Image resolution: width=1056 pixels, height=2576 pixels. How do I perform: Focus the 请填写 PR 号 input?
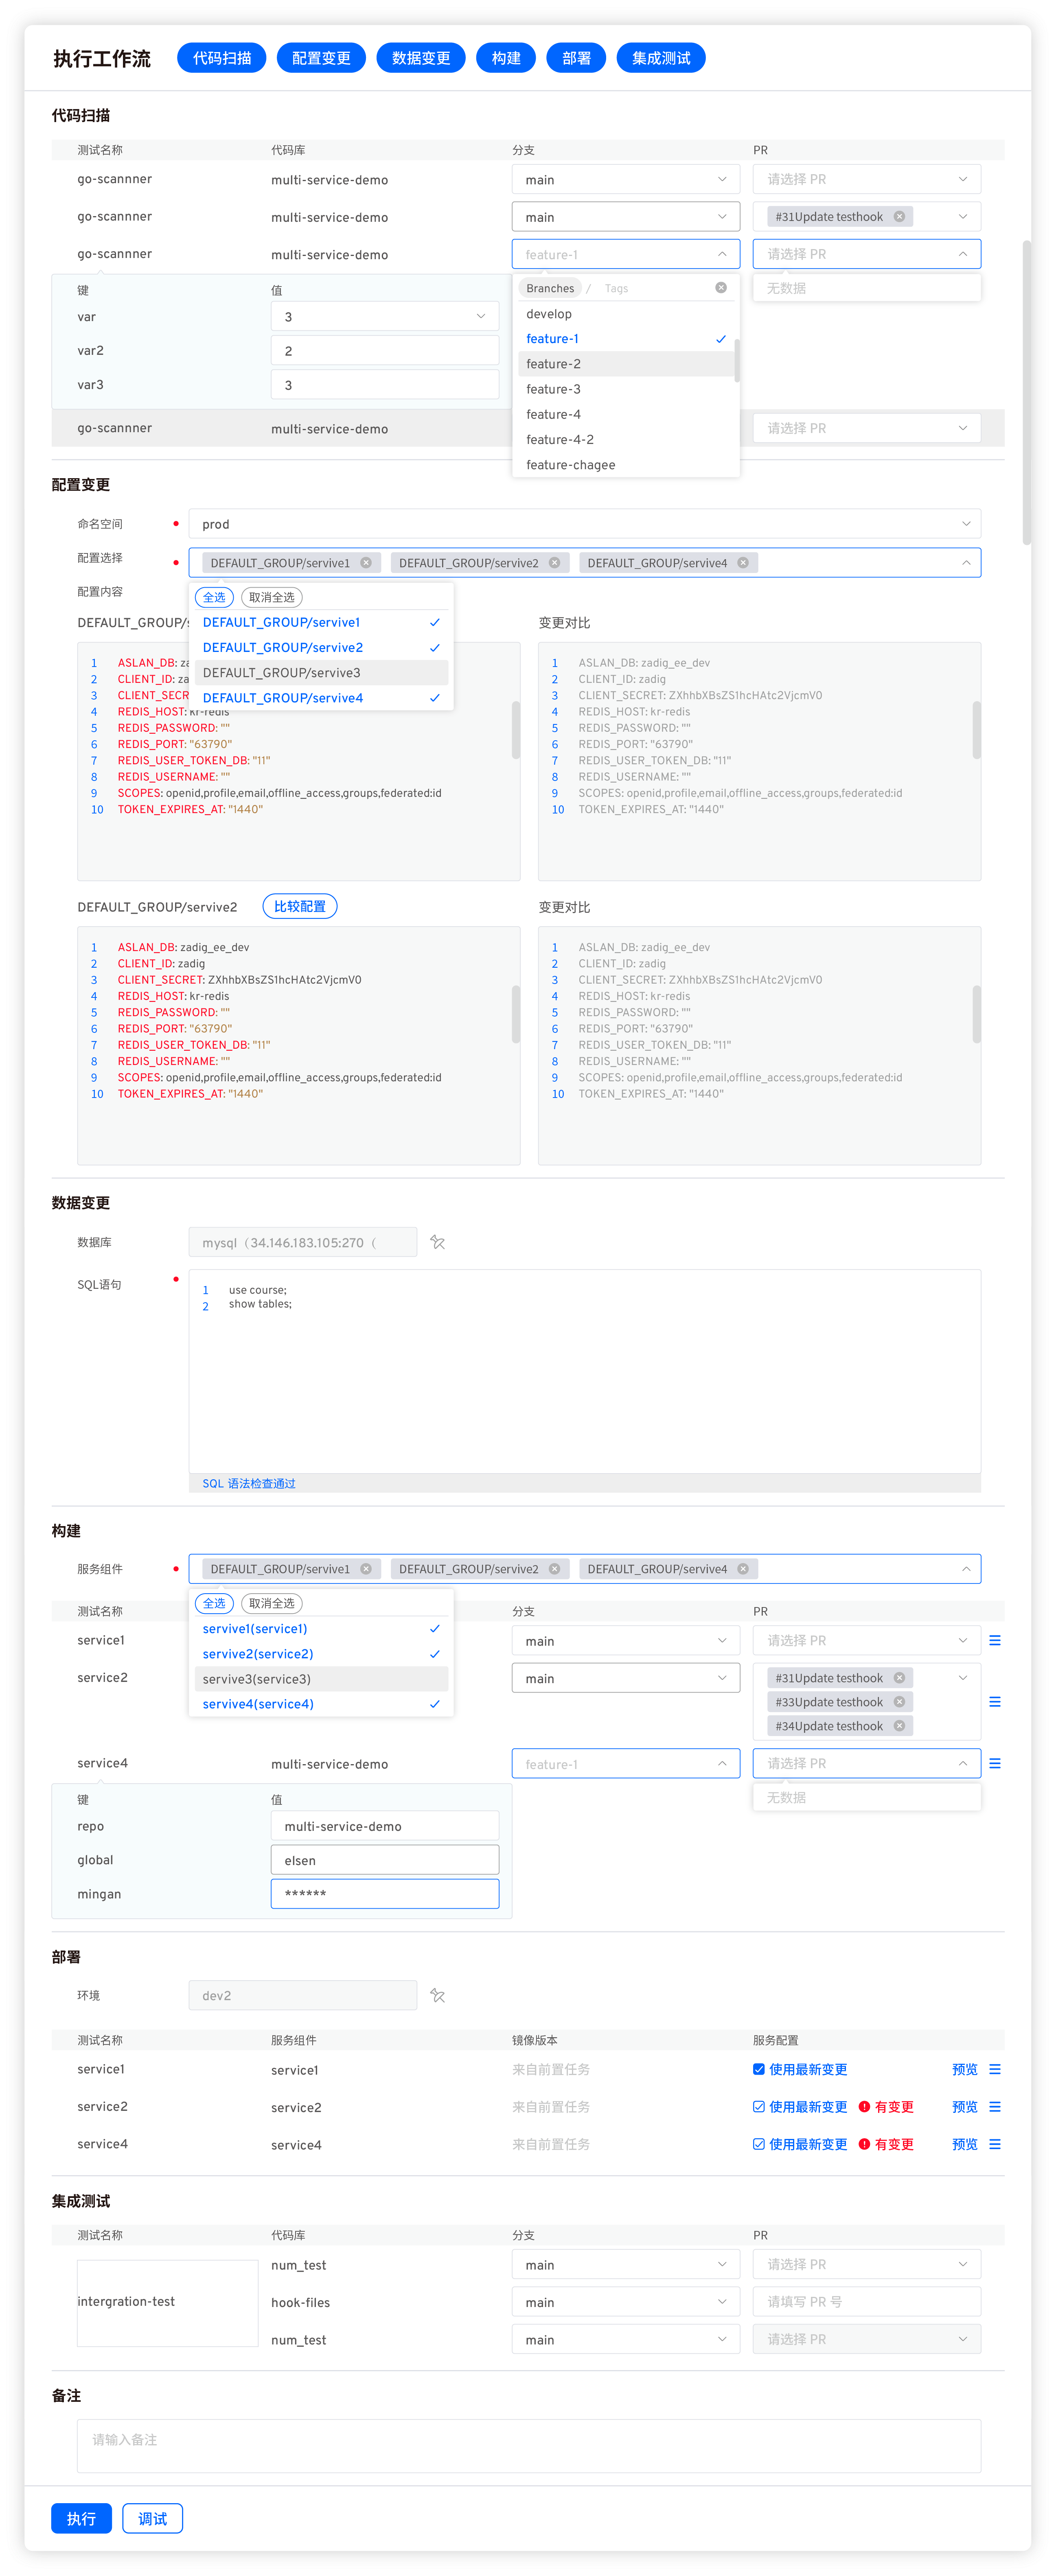click(x=867, y=2302)
